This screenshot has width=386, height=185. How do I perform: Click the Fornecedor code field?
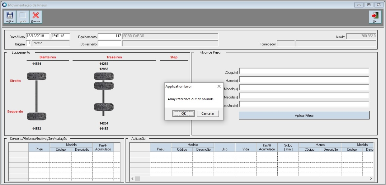[286, 43]
